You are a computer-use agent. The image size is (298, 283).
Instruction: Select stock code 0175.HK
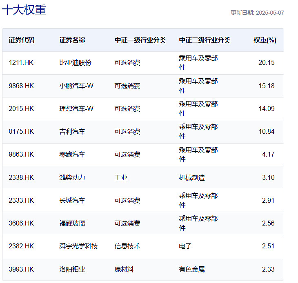(21, 131)
